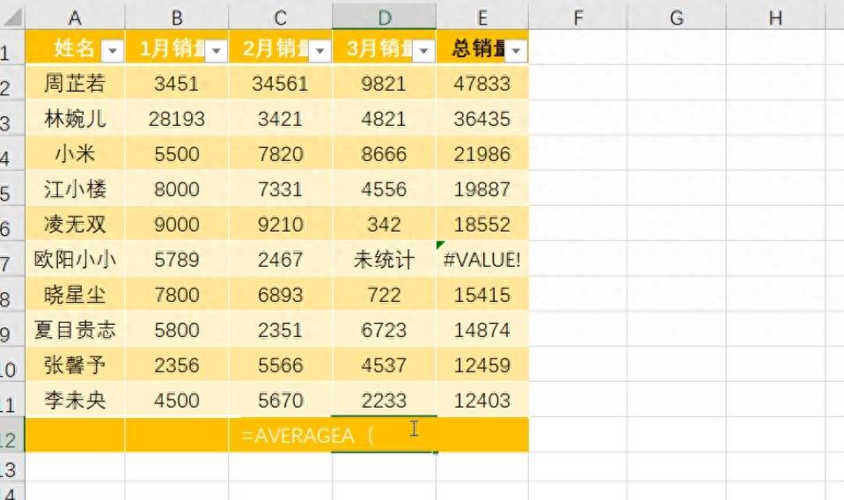
Task: Click the total cell 47833
Action: click(482, 84)
